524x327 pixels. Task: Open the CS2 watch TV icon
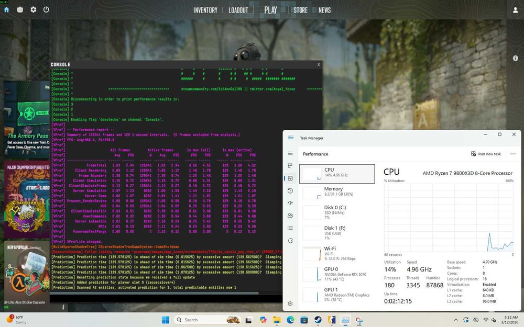(x=20, y=9)
